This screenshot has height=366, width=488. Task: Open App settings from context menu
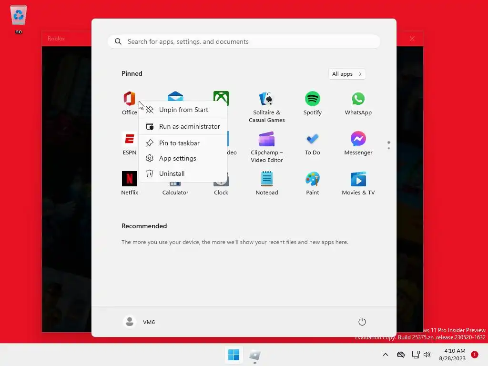183,158
